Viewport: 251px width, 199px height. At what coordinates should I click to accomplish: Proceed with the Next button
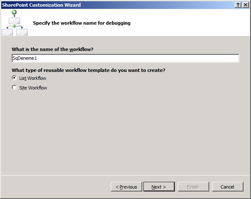[x=159, y=187]
